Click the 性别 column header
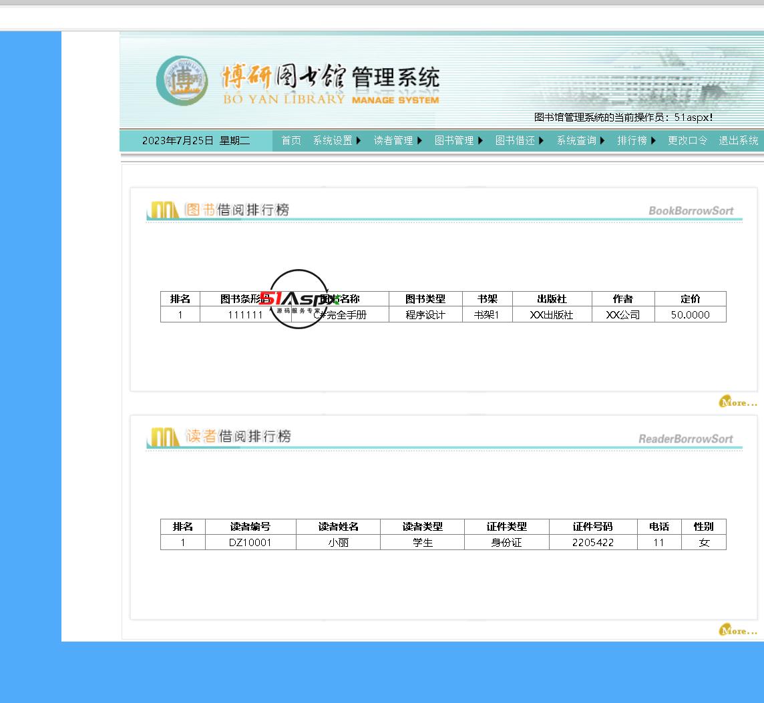Viewport: 764px width, 703px height. 704,527
